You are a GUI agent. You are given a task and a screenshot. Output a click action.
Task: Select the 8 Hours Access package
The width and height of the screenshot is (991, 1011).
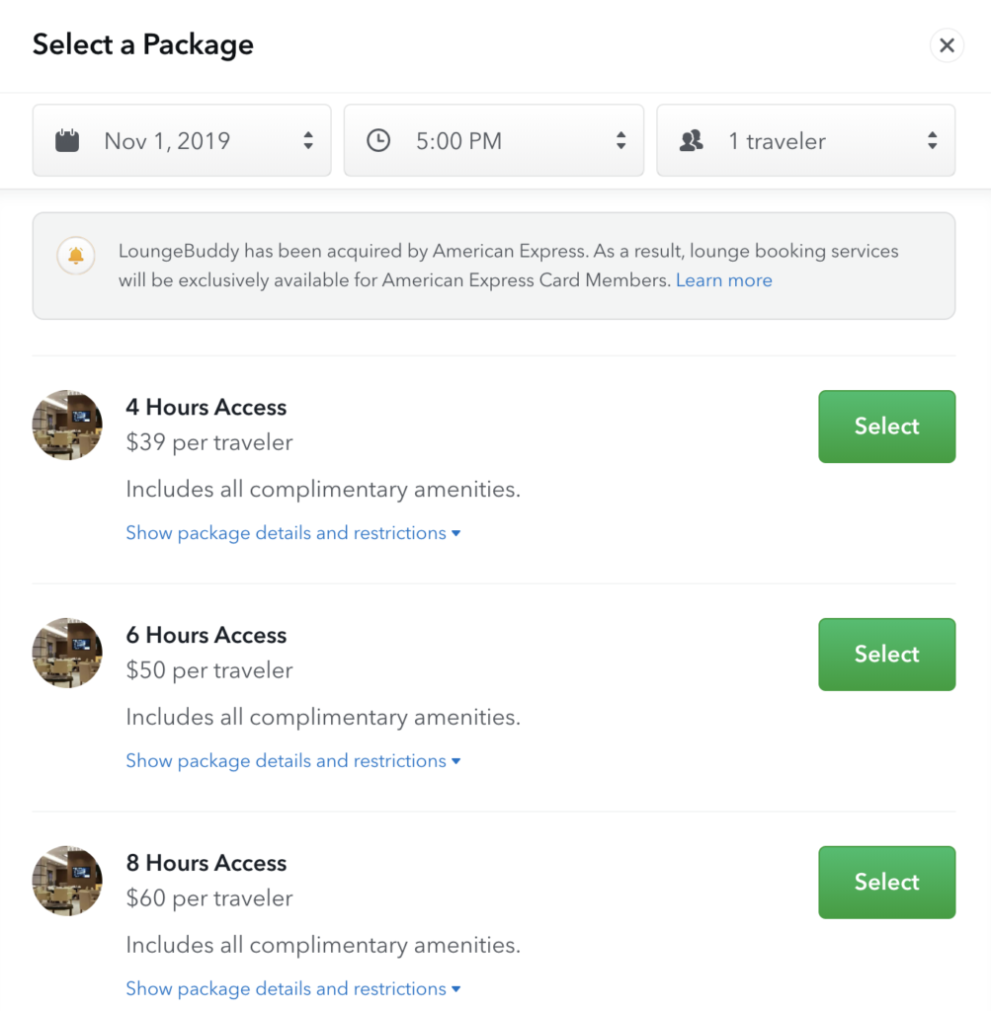(x=886, y=883)
